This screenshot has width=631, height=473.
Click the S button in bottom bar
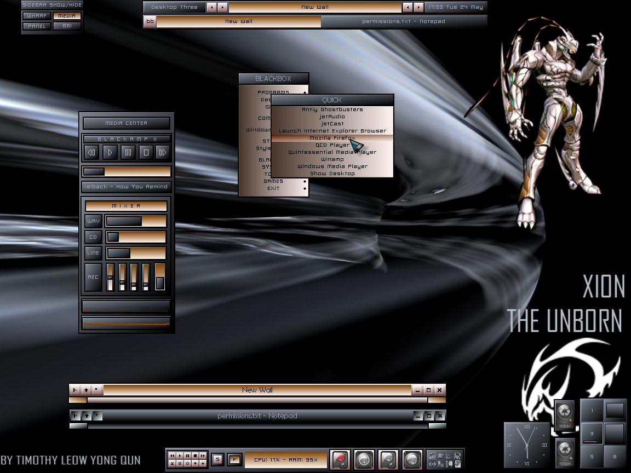tap(217, 459)
